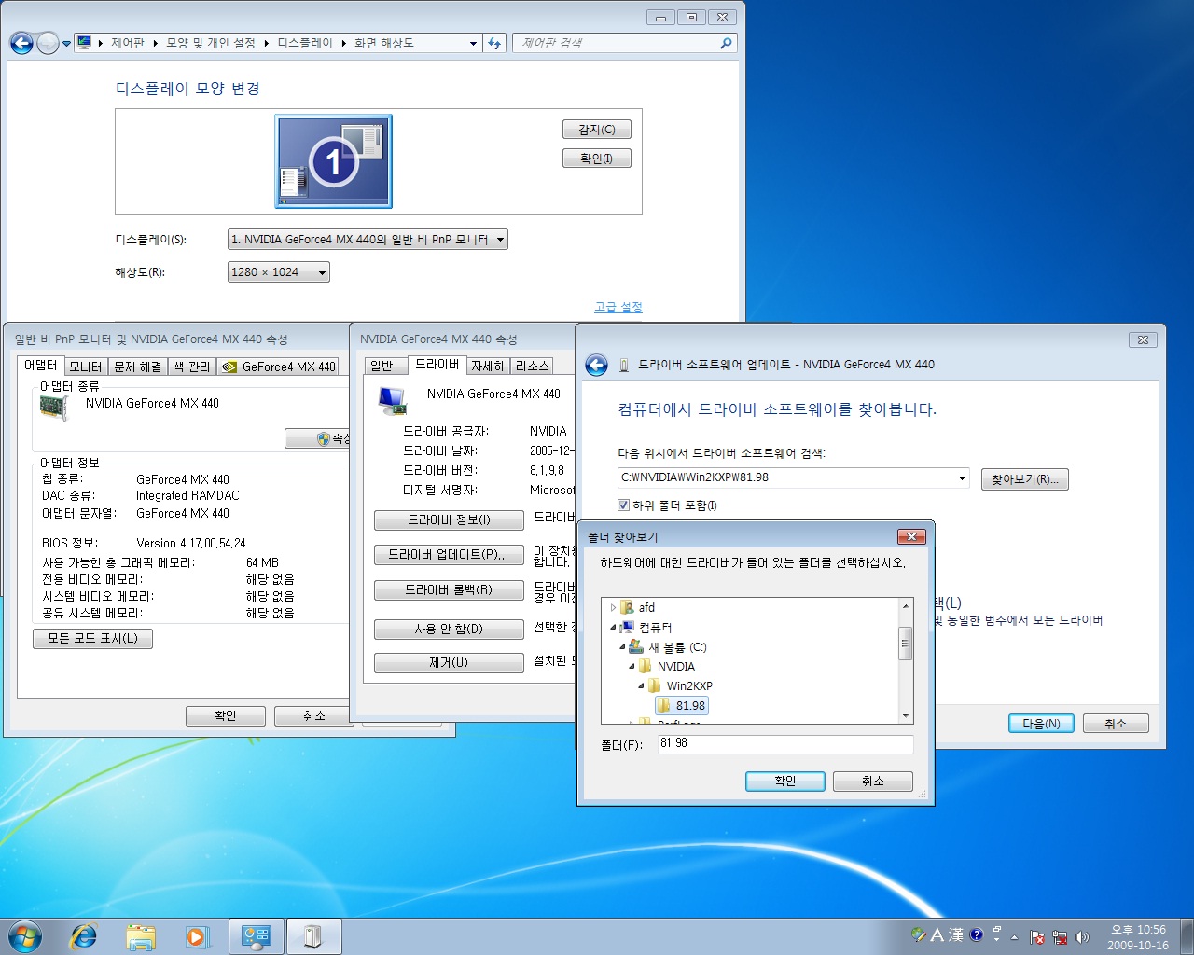The image size is (1194, 955).
Task: Open the 드라이버 tab
Action: 437,365
